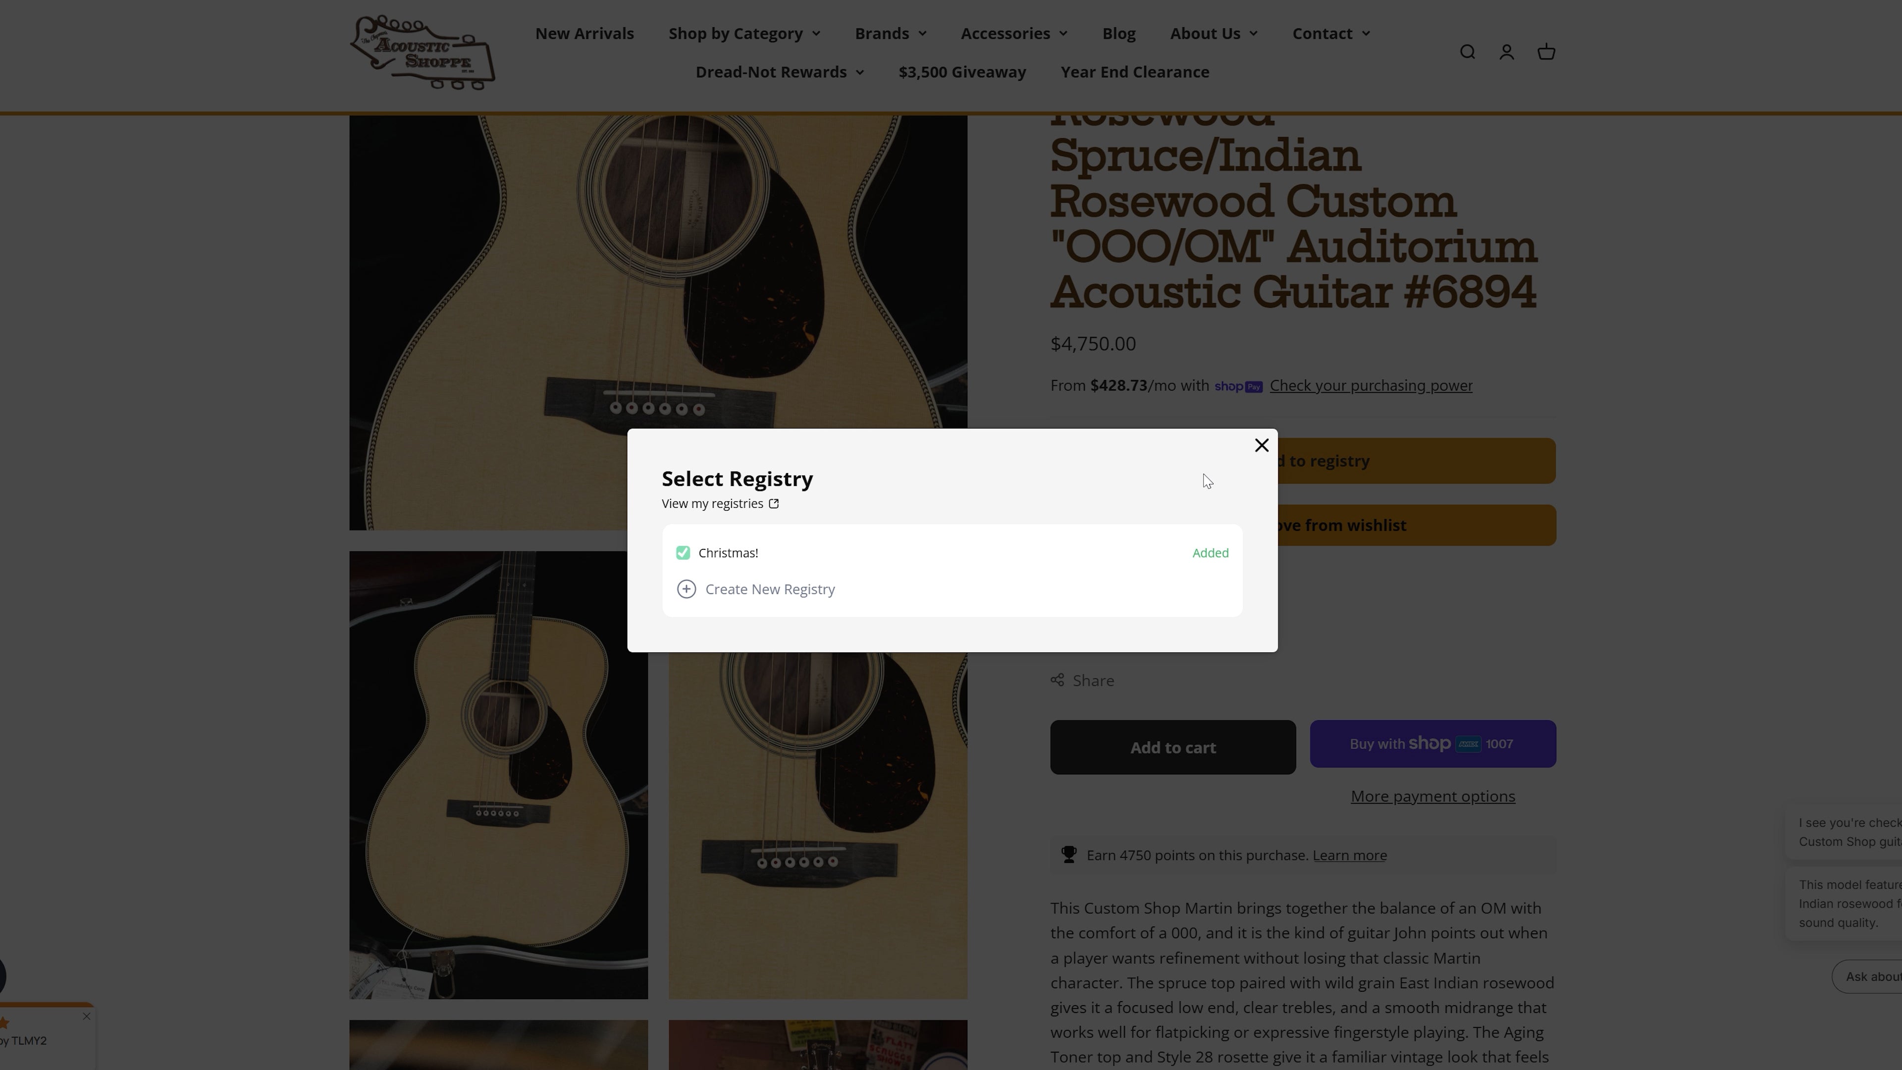Click Buy with Shop button
This screenshot has height=1070, width=1902.
[1432, 744]
